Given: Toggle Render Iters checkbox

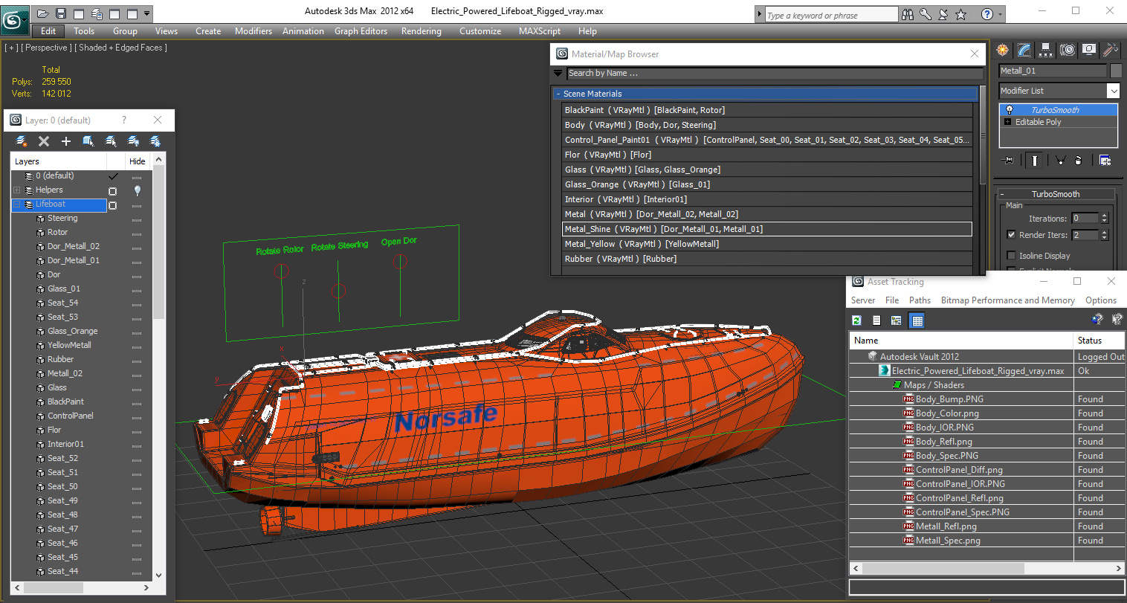Looking at the screenshot, I should coord(1011,234).
